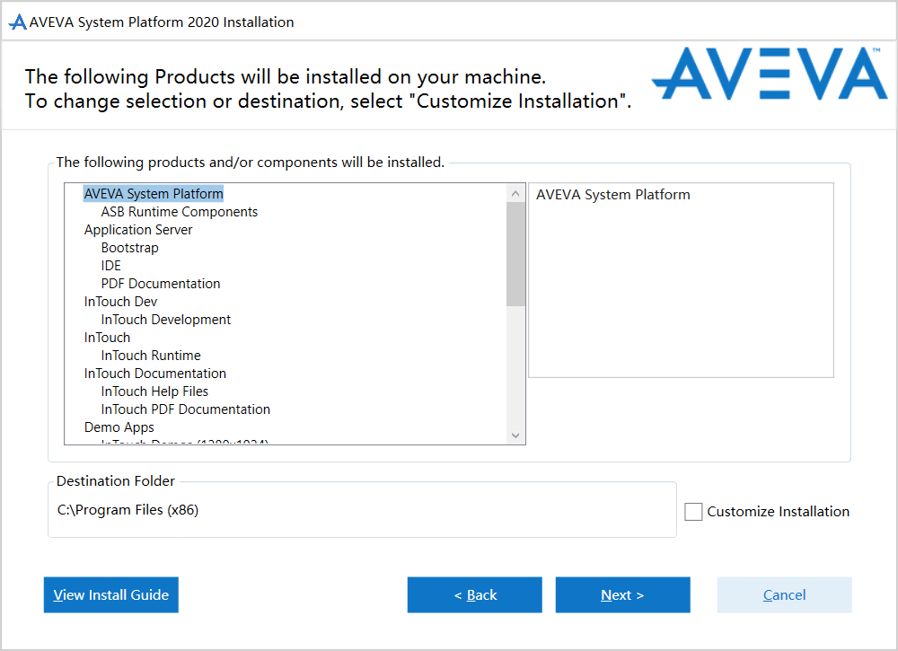898x651 pixels.
Task: Click the component list scrollbar thumb
Action: click(x=515, y=253)
